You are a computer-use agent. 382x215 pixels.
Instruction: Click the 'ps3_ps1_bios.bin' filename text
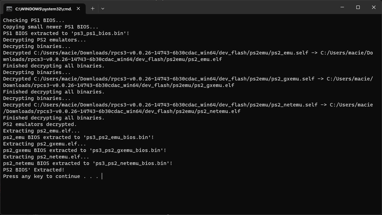(x=97, y=33)
